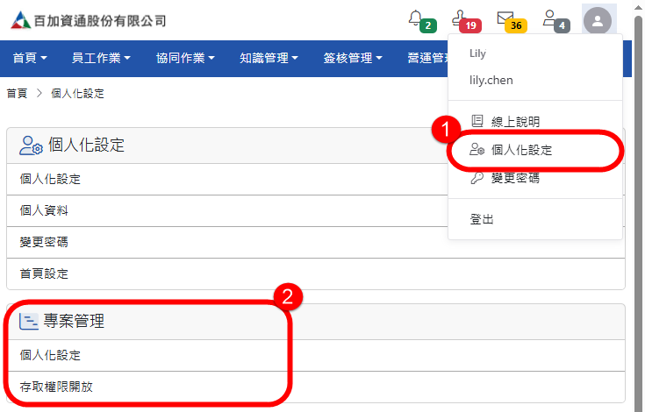Image resolution: width=645 pixels, height=412 pixels.
Task: Click the 個人化設定 panel heading text
Action: (86, 145)
